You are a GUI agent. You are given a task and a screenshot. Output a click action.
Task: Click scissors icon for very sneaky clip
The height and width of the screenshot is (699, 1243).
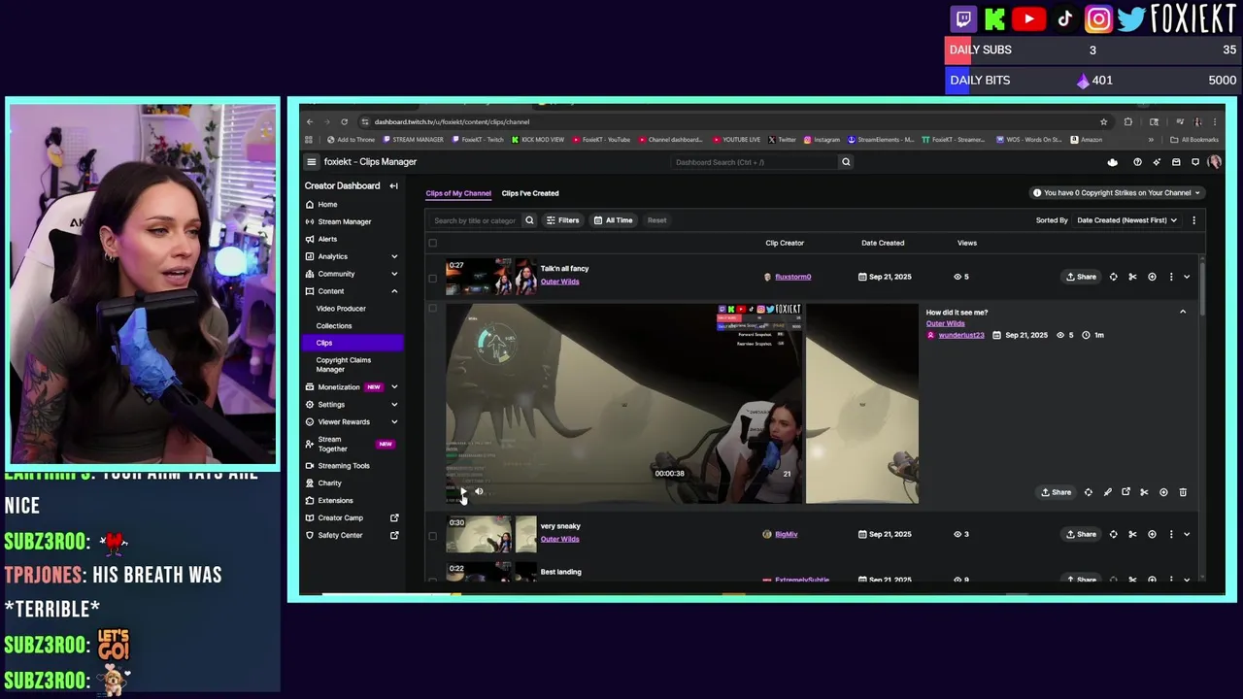pyautogui.click(x=1132, y=534)
